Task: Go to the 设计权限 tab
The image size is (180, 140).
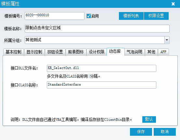Action: pyautogui.click(x=96, y=52)
